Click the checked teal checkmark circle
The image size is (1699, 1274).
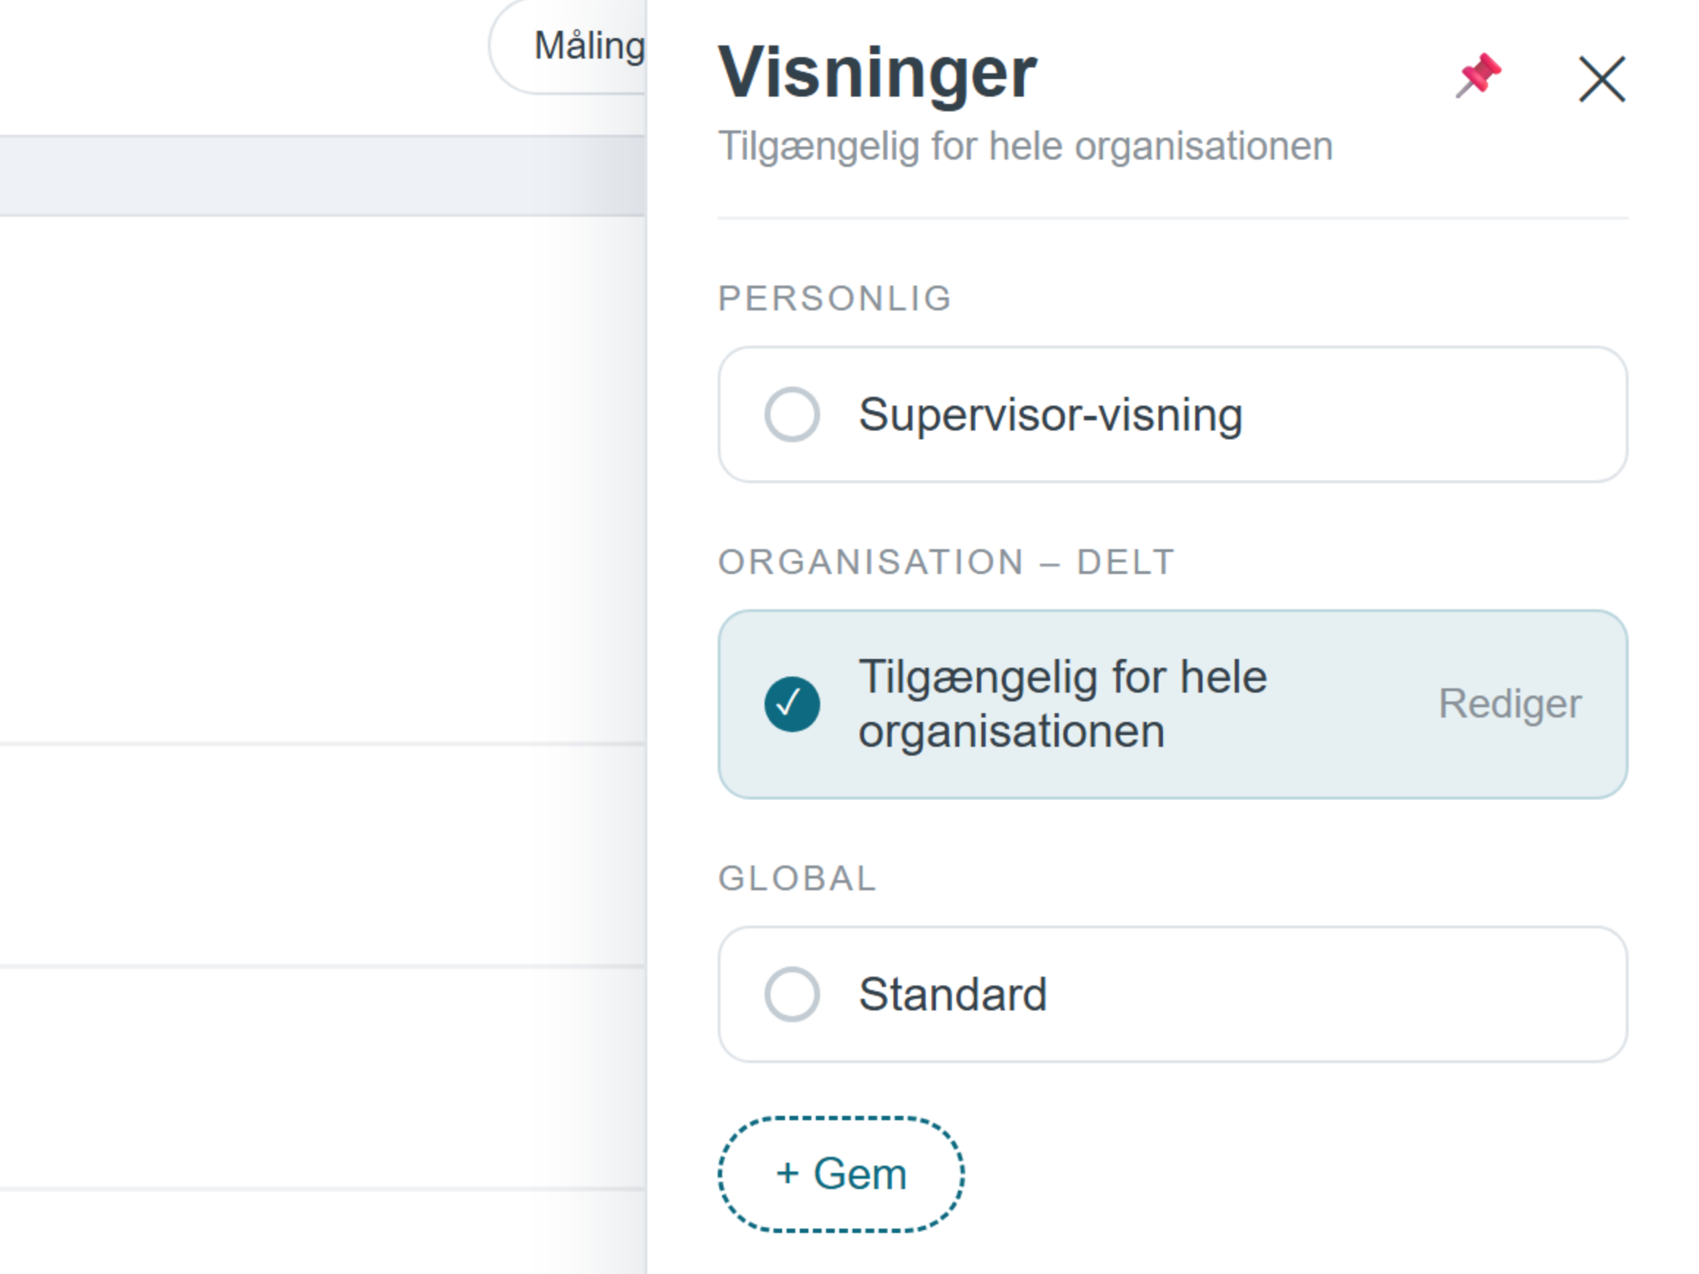[x=792, y=704]
